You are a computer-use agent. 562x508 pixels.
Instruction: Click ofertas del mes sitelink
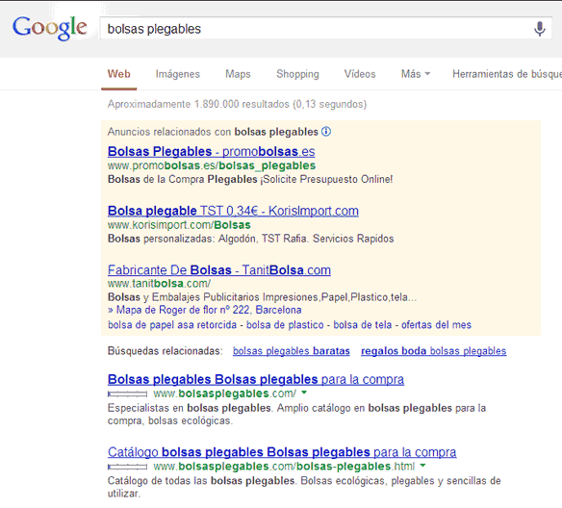pyautogui.click(x=436, y=325)
